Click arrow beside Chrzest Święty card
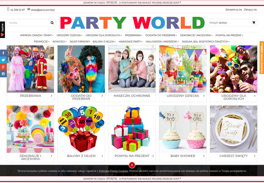This screenshot has height=183, width=264. (x=255, y=156)
